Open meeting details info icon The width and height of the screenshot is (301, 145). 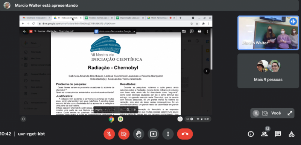(x=251, y=134)
